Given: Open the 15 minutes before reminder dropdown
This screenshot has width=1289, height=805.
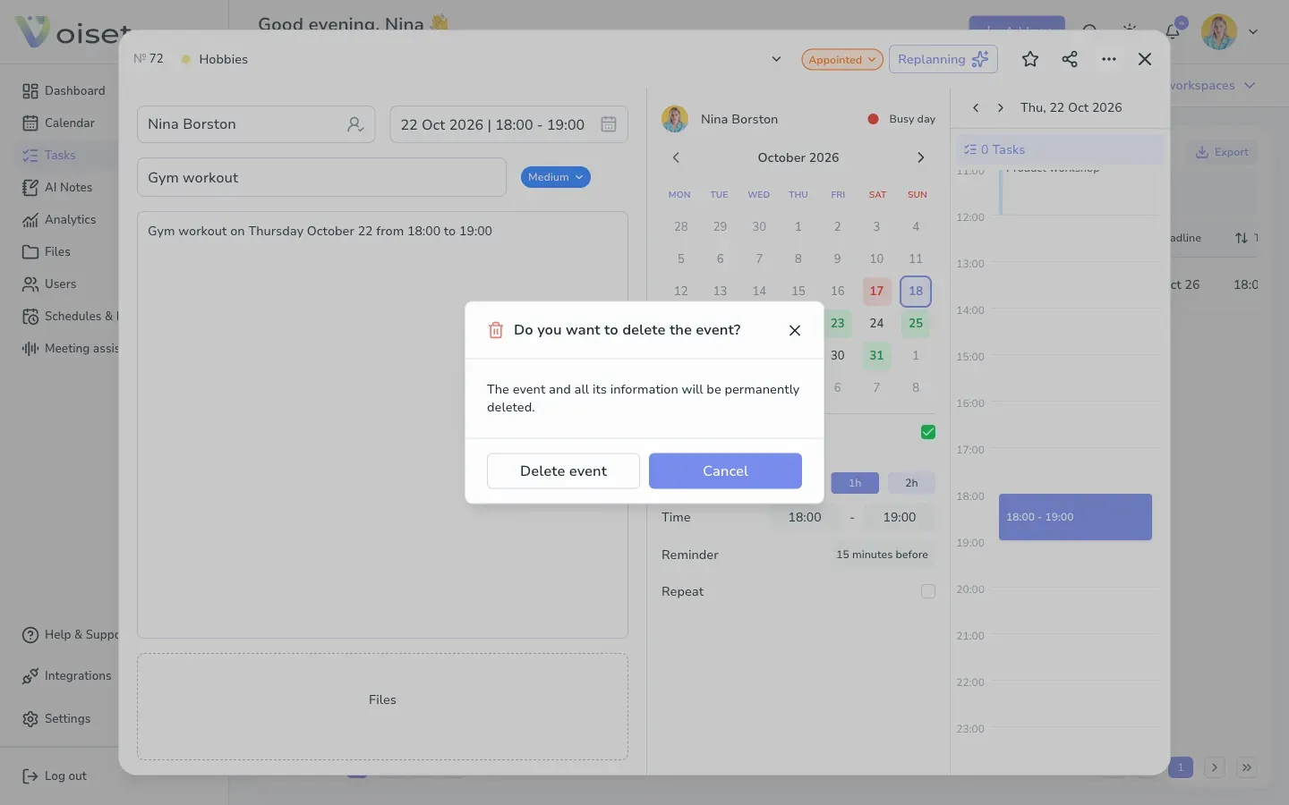Looking at the screenshot, I should point(882,555).
